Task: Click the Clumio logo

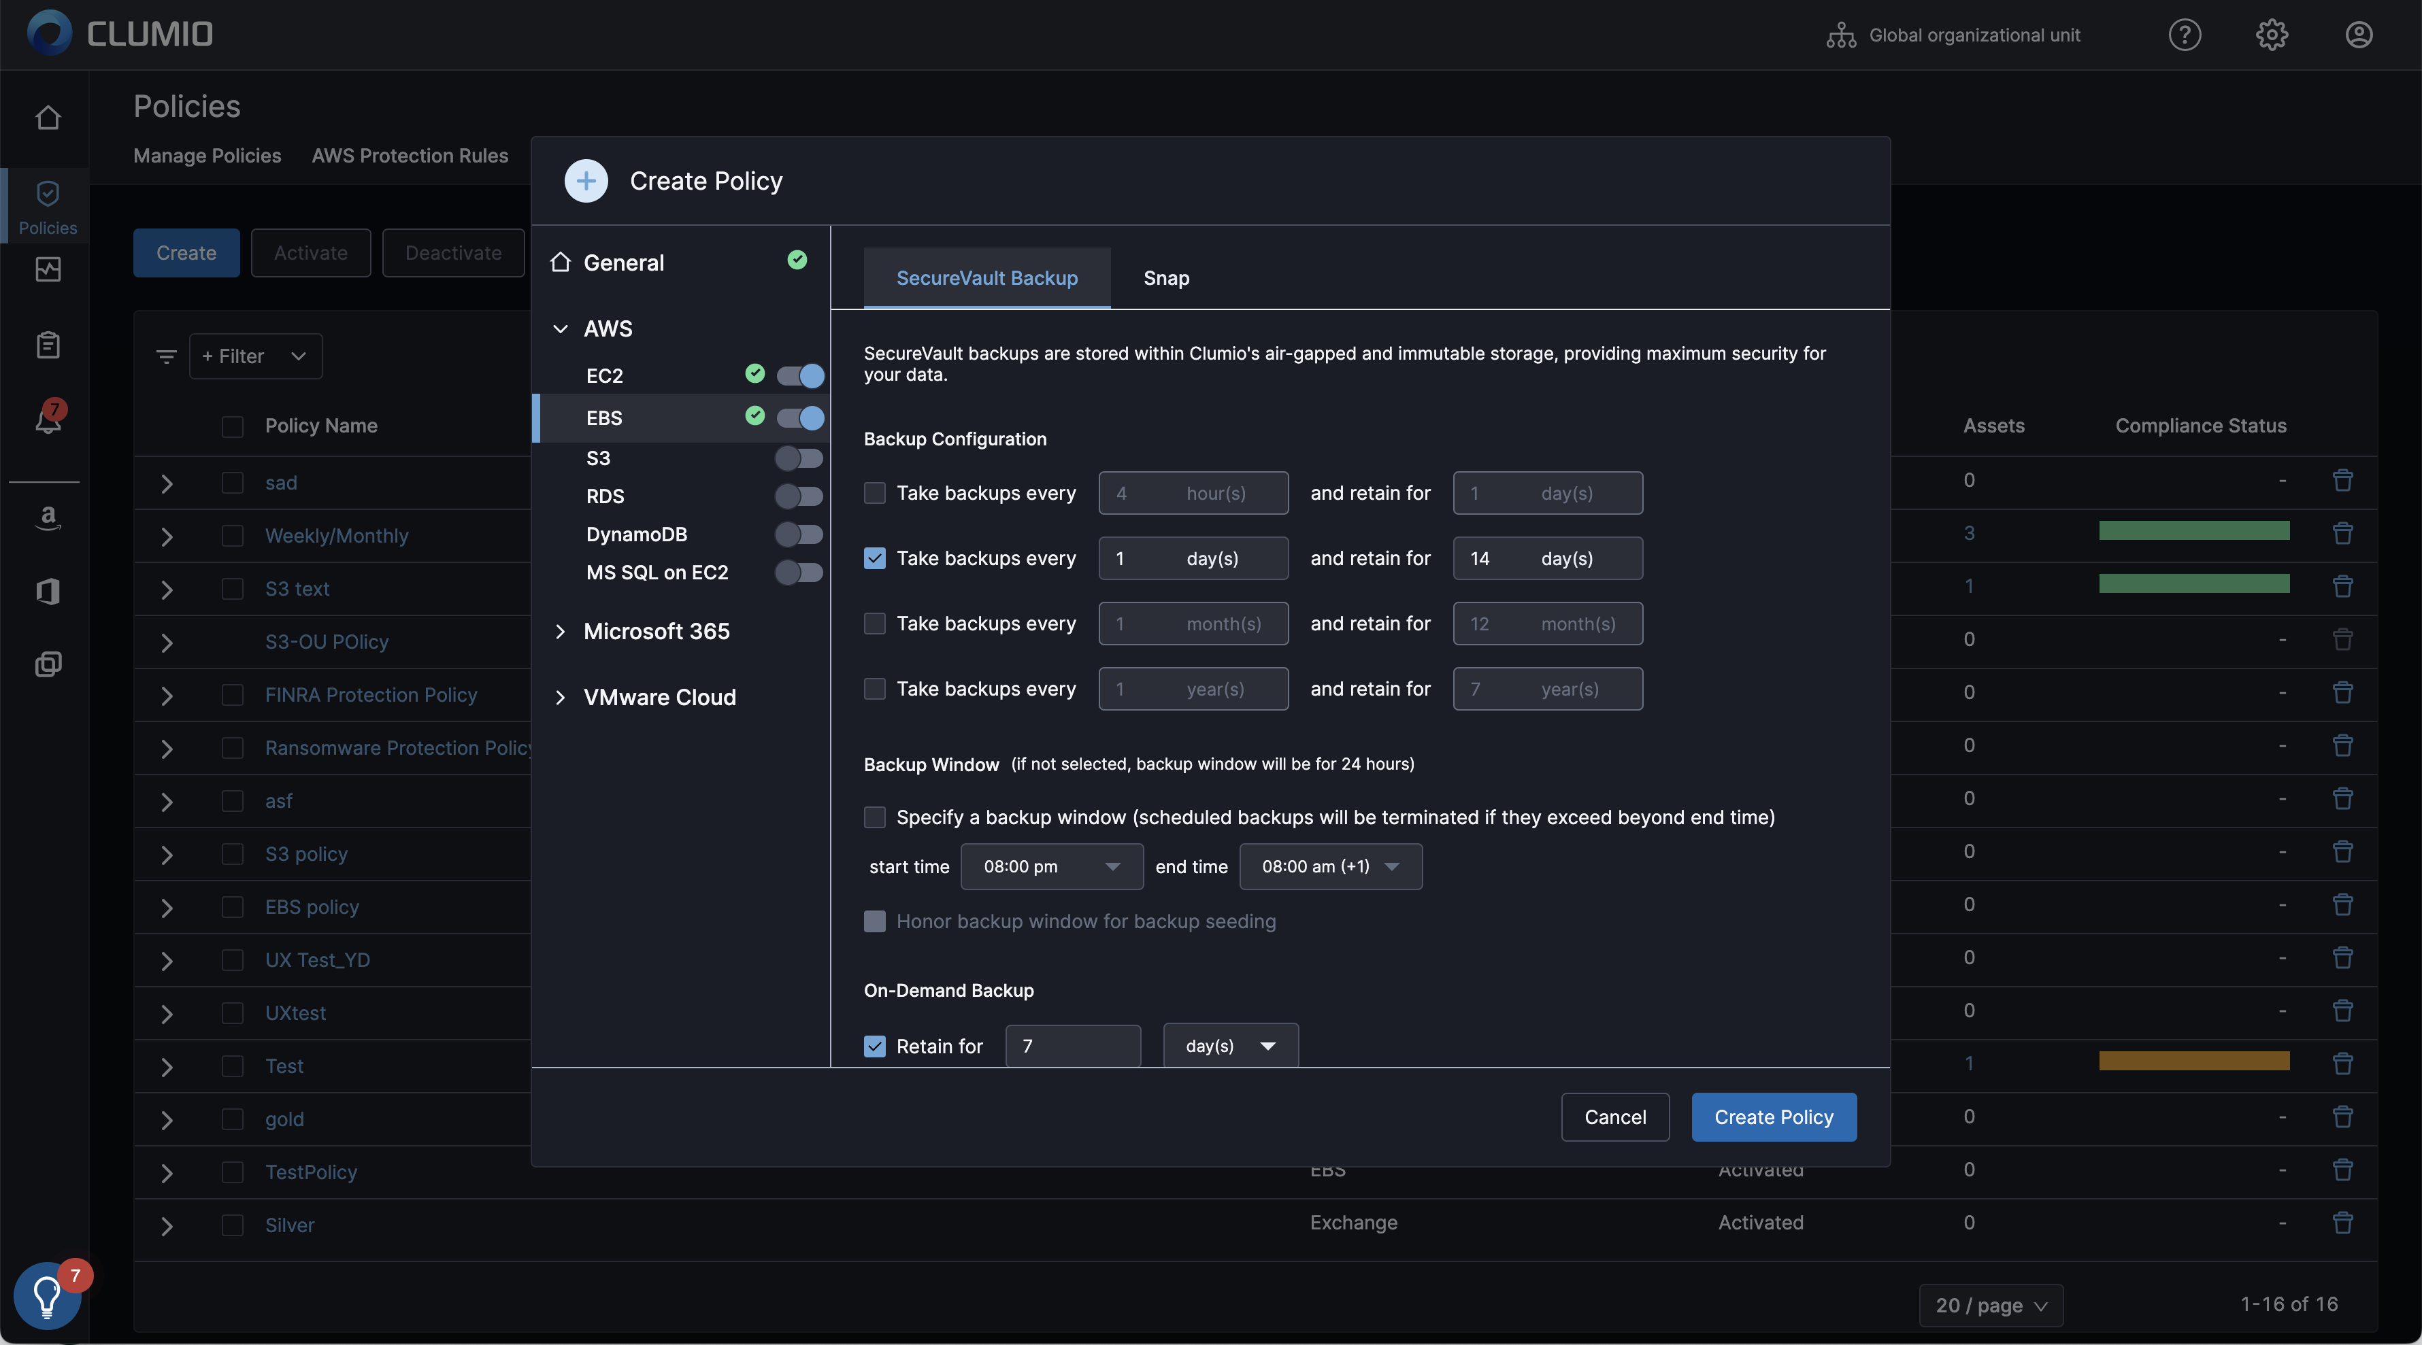Action: coord(120,34)
